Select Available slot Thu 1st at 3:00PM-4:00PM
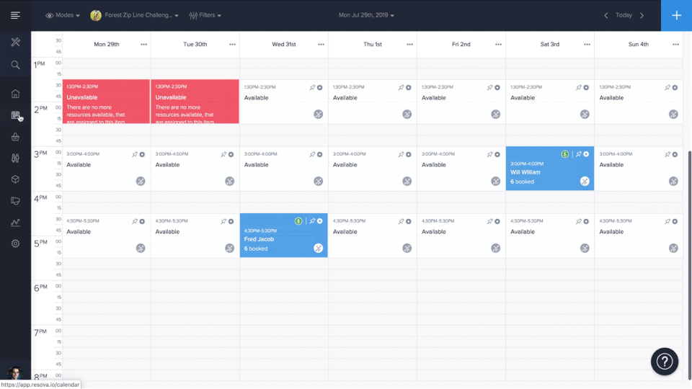 (373, 169)
